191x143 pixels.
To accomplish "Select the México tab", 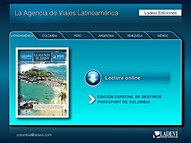I will click(x=163, y=36).
